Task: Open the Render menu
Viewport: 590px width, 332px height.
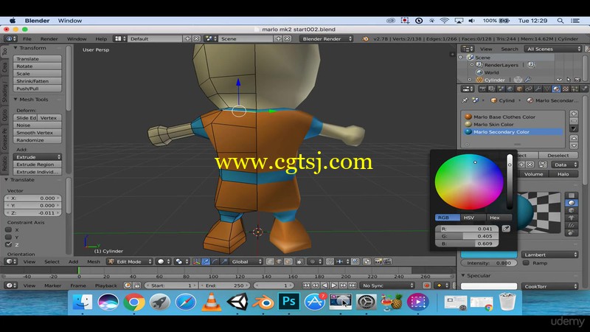Action: pos(49,39)
